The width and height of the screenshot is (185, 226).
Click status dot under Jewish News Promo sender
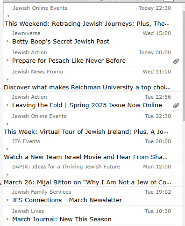[x=7, y=80]
